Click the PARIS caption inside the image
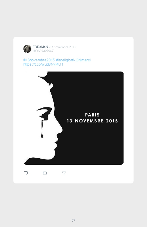Image resolution: width=147 pixels, height=227 pixels. [x=92, y=115]
